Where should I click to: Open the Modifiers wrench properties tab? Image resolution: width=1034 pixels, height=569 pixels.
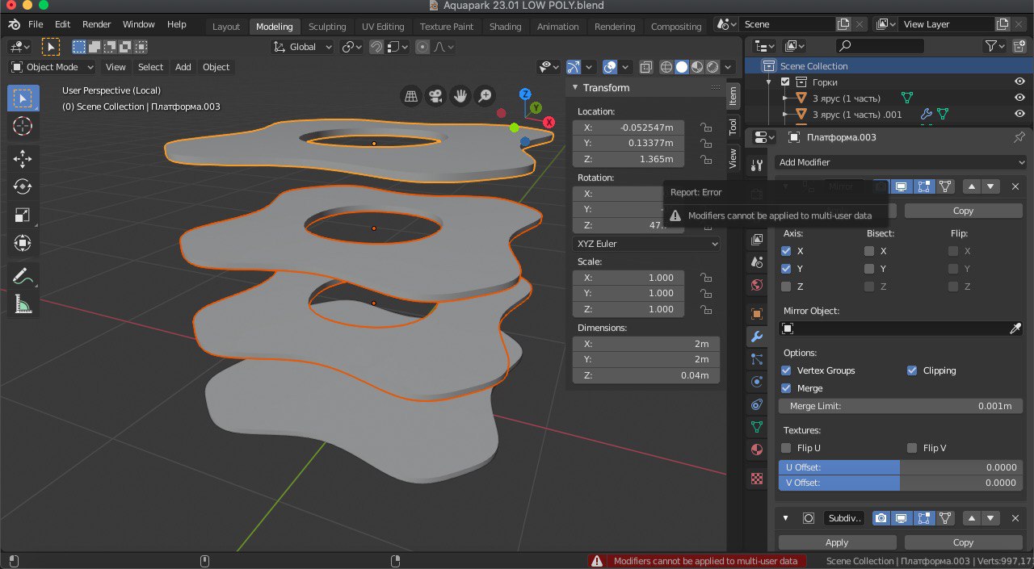point(757,337)
